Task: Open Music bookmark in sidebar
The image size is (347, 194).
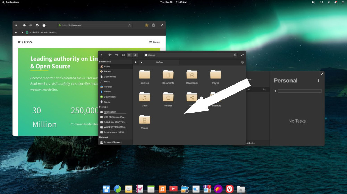Action: click(x=115, y=81)
